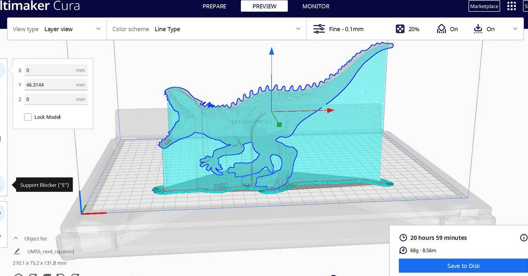Click the infill density pattern icon
The width and height of the screenshot is (528, 276).
pyautogui.click(x=400, y=29)
